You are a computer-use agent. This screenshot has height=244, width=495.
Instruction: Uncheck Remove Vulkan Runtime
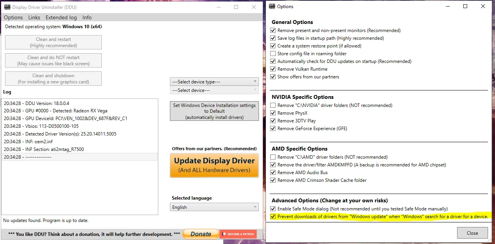[x=273, y=69]
